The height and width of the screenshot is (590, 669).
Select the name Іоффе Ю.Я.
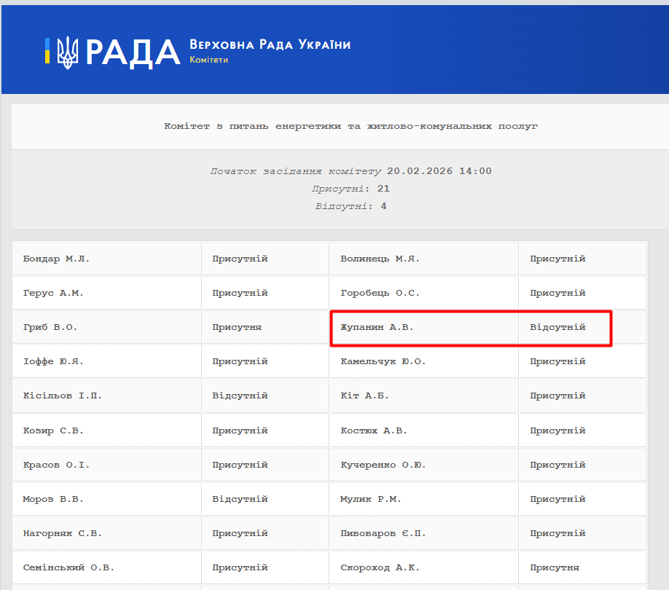pyautogui.click(x=53, y=361)
